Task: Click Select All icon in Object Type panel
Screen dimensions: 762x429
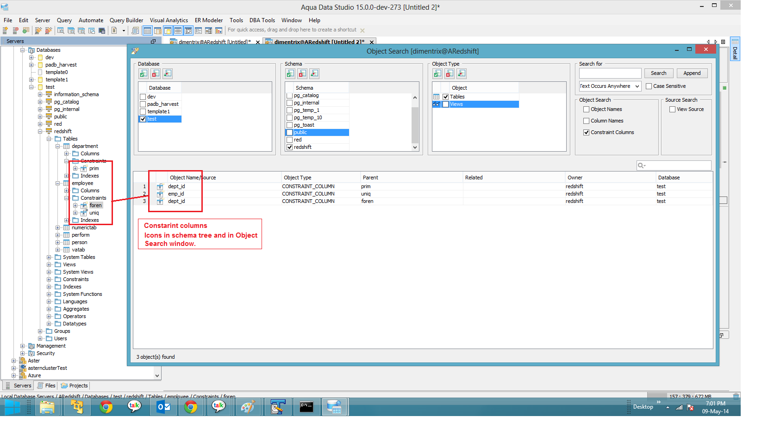Action: click(437, 74)
